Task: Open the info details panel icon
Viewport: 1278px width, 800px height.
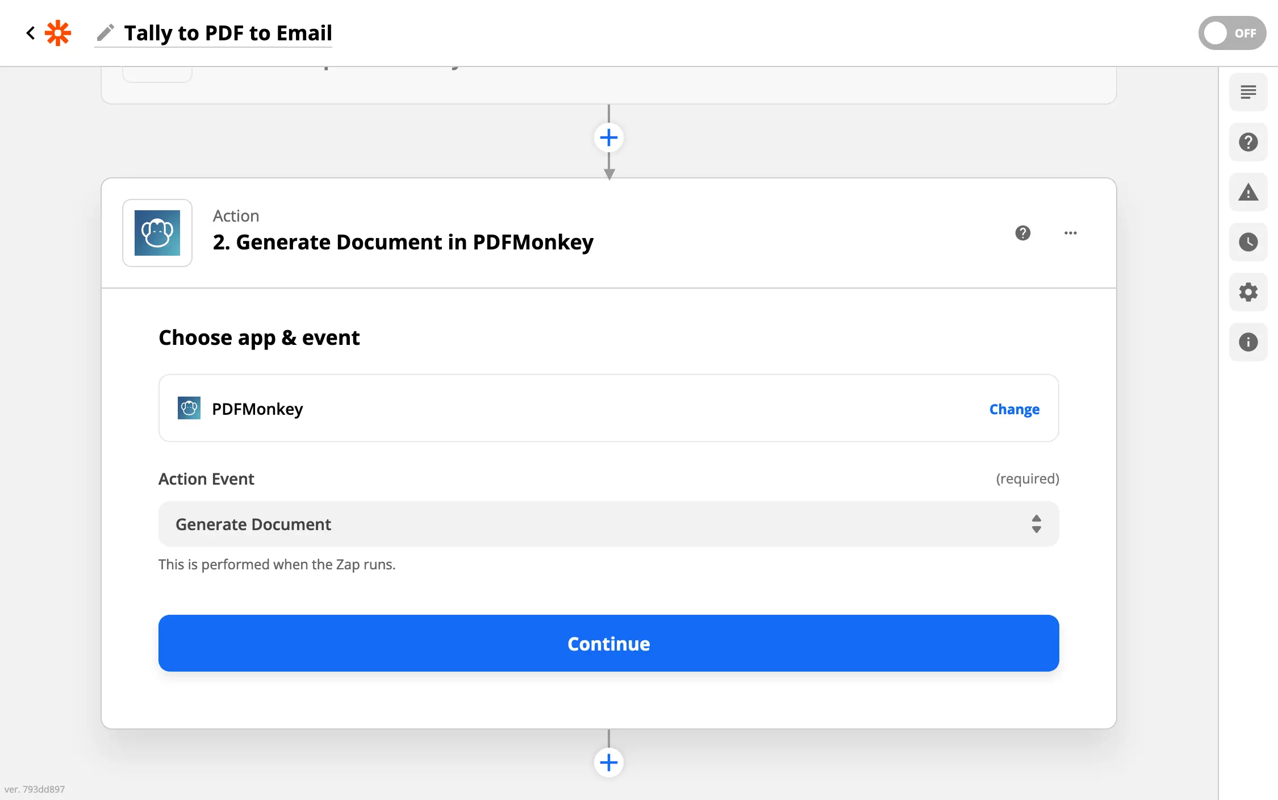Action: [x=1248, y=342]
